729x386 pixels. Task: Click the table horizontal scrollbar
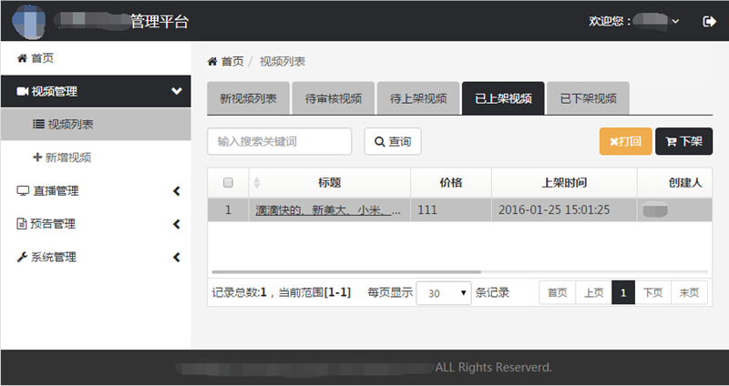tap(346, 272)
